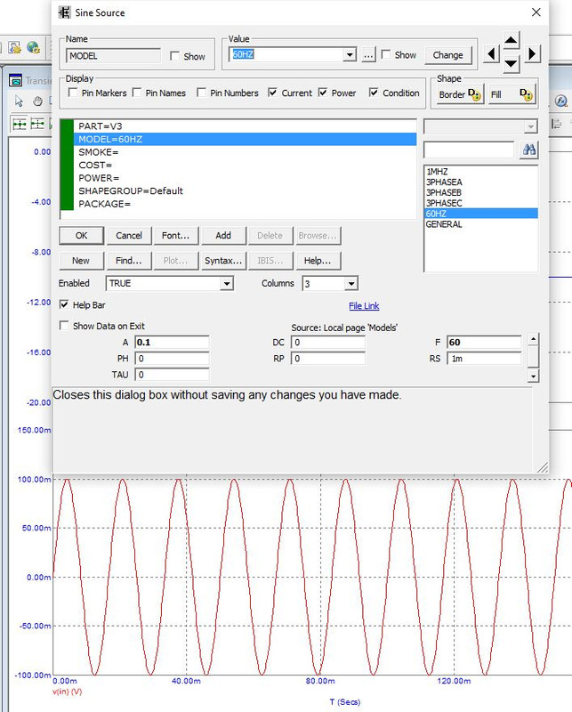Select the 1MHZ model in the list
Viewport: 572px width, 712px height.
[x=480, y=172]
